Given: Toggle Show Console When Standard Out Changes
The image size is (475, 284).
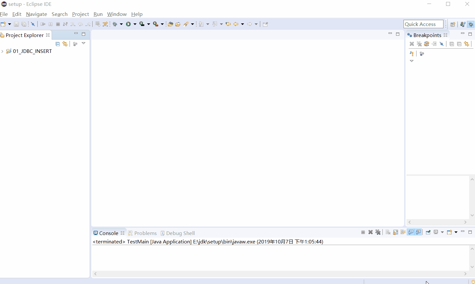Looking at the screenshot, I should click(411, 232).
